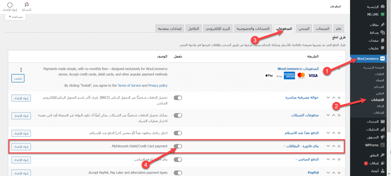The height and width of the screenshot is (176, 391).
Task: Open التقارير reports in WooCommerce submenu
Action: tap(379, 93)
